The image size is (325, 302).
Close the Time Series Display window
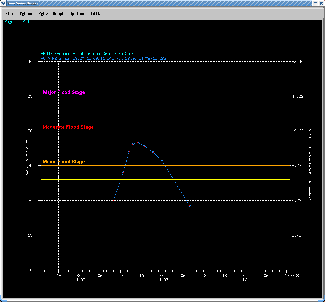coord(321,3)
